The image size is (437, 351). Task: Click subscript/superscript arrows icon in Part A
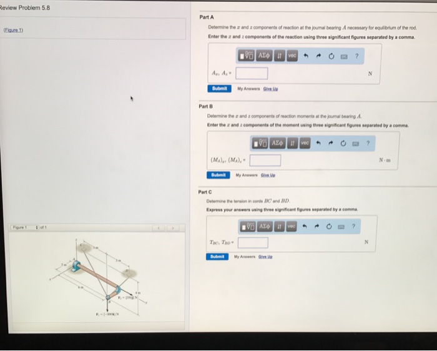tap(279, 56)
